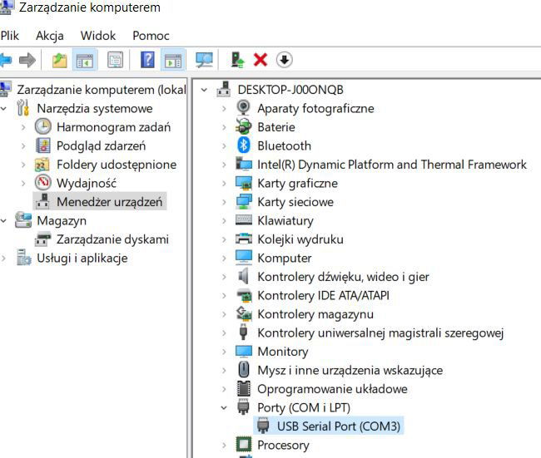Toggle the Action pane toolbar icon
Viewport: 541px width, 458px height.
pyautogui.click(x=173, y=60)
